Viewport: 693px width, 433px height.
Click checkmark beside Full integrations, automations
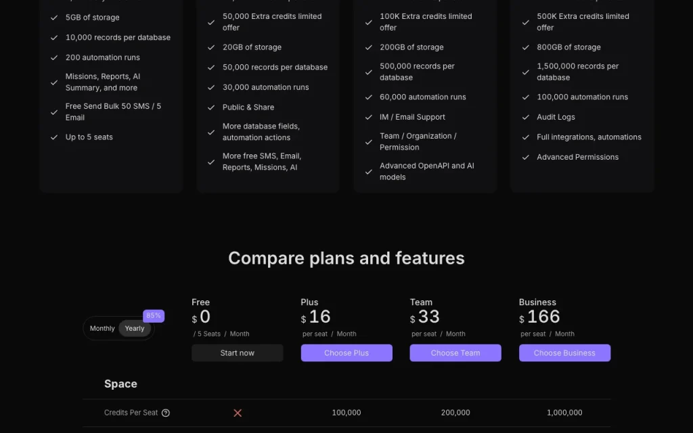tap(525, 137)
